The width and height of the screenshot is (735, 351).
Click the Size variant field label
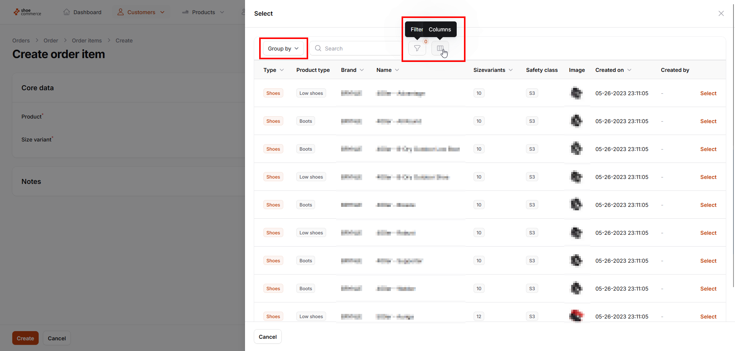37,139
